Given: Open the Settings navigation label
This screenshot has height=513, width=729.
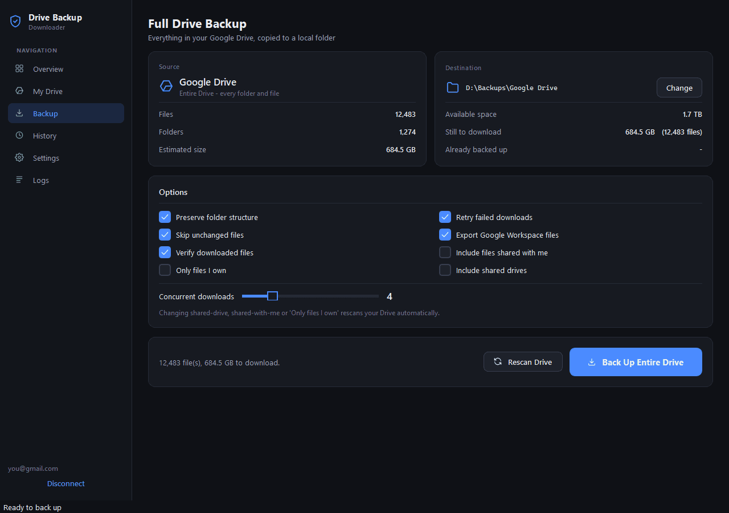Looking at the screenshot, I should pyautogui.click(x=46, y=158).
